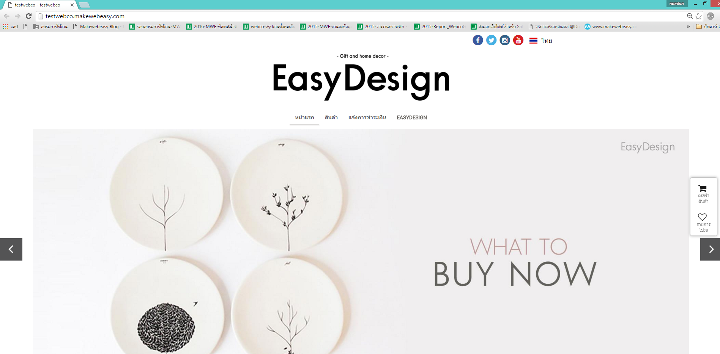This screenshot has height=354, width=720.
Task: Open the YouTube social icon
Action: pyautogui.click(x=518, y=40)
